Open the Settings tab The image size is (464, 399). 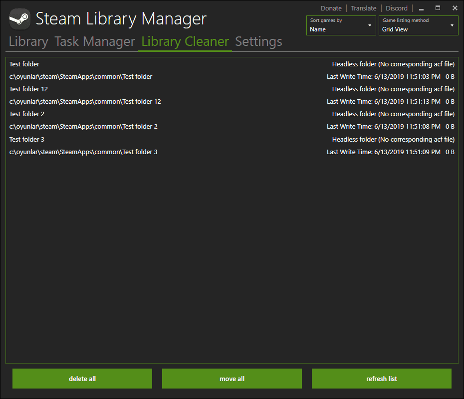click(x=258, y=41)
